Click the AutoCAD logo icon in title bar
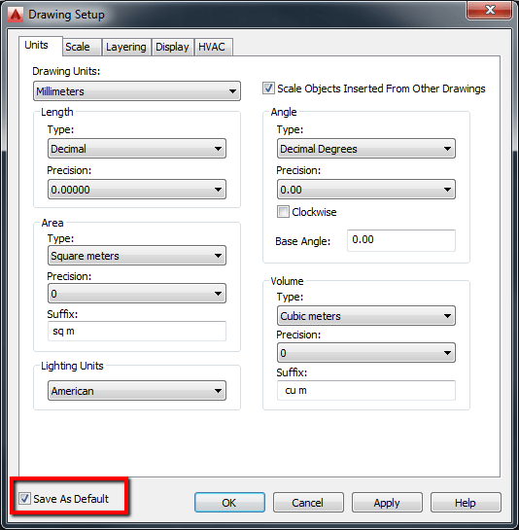 [x=16, y=15]
